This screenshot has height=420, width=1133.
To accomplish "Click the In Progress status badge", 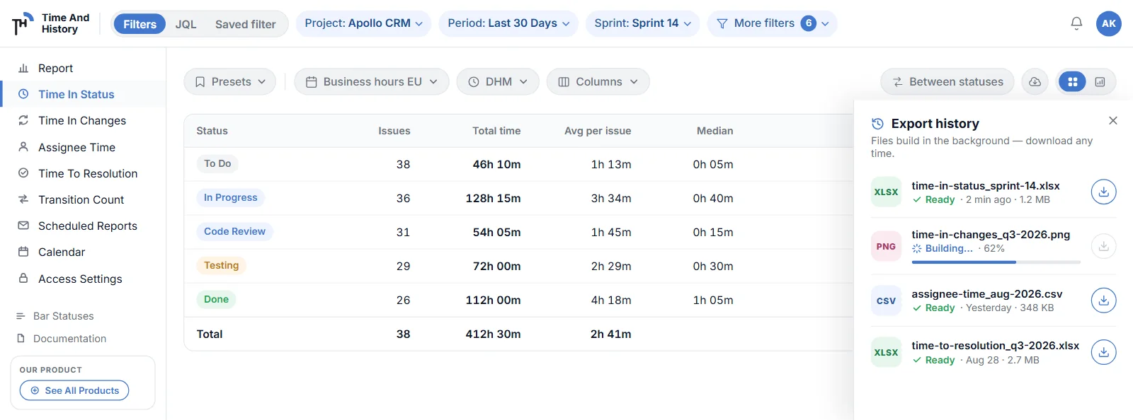I will click(x=230, y=197).
